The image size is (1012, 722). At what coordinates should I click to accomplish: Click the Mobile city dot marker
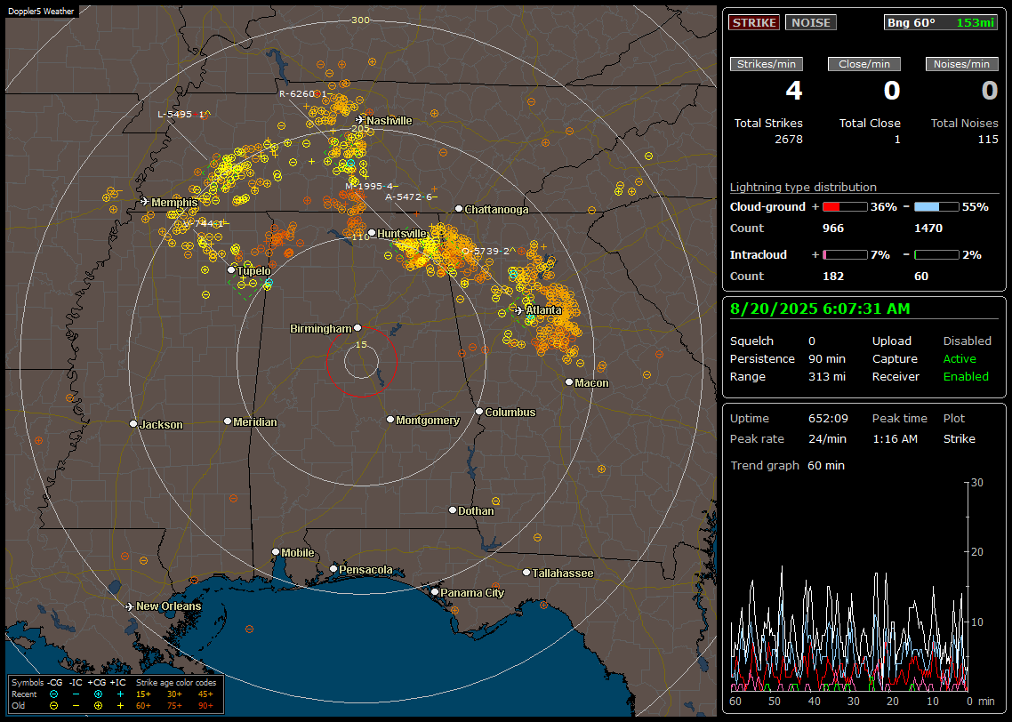click(x=276, y=551)
